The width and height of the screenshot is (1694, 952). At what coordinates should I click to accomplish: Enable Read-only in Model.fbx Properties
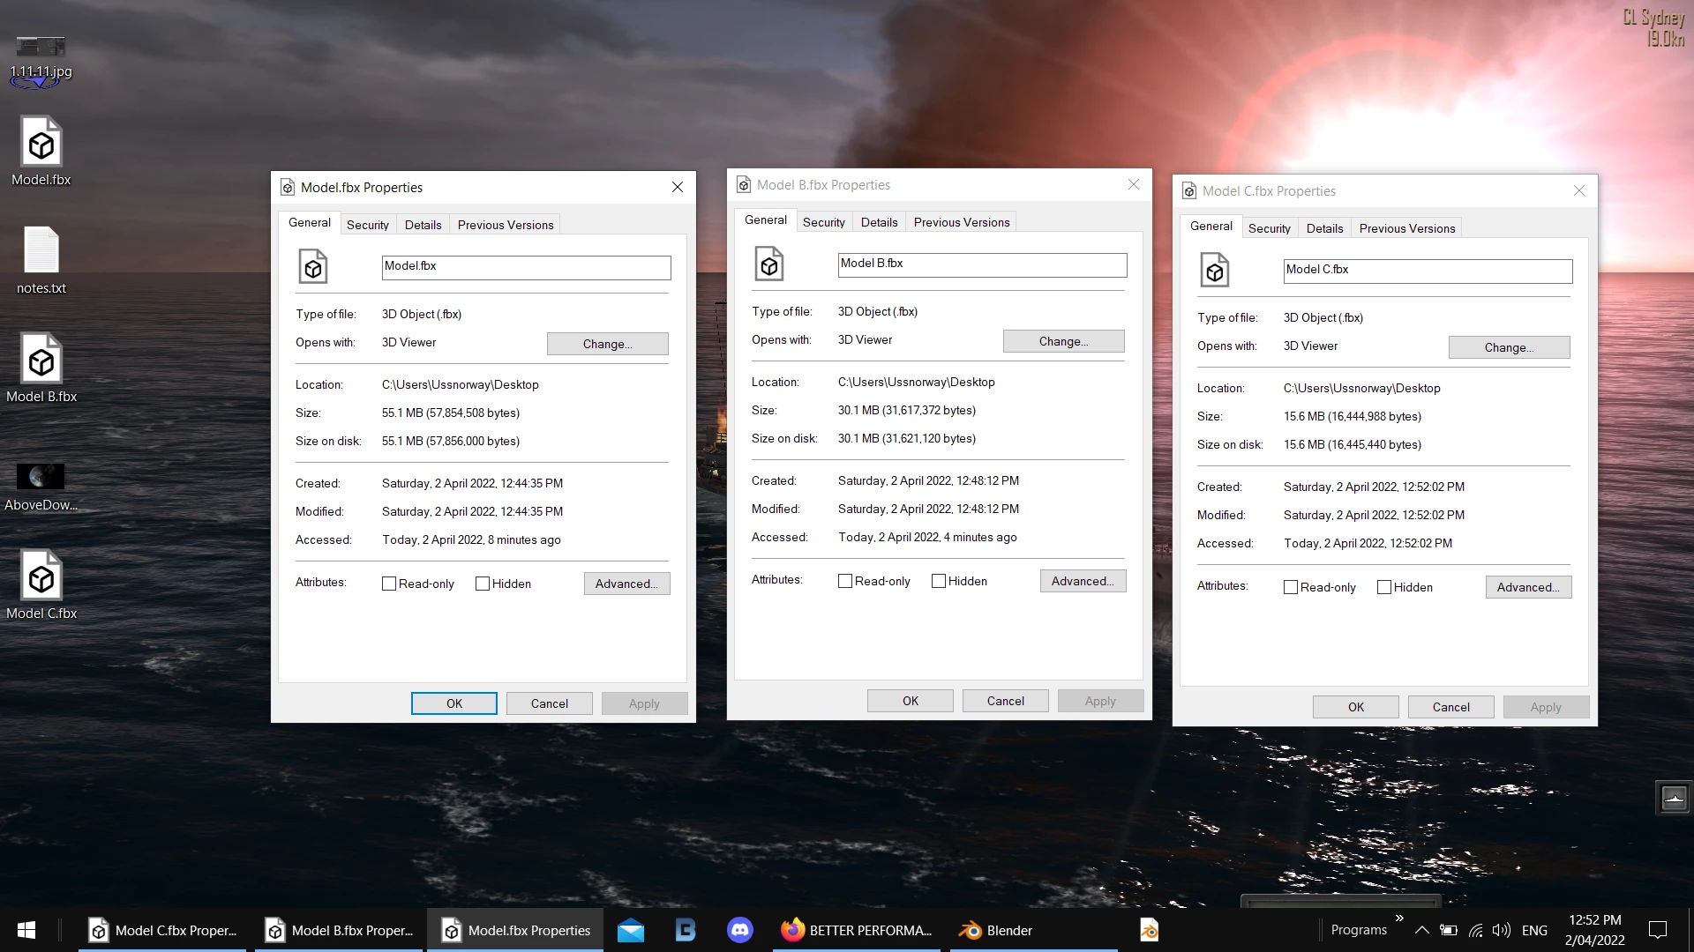coord(389,584)
